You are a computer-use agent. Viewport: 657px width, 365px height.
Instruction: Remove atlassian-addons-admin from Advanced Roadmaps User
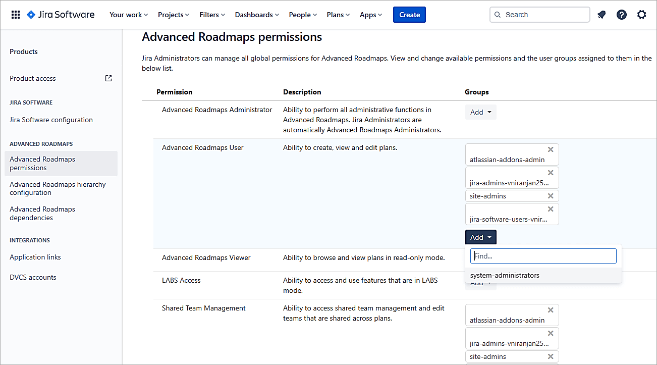click(x=551, y=149)
